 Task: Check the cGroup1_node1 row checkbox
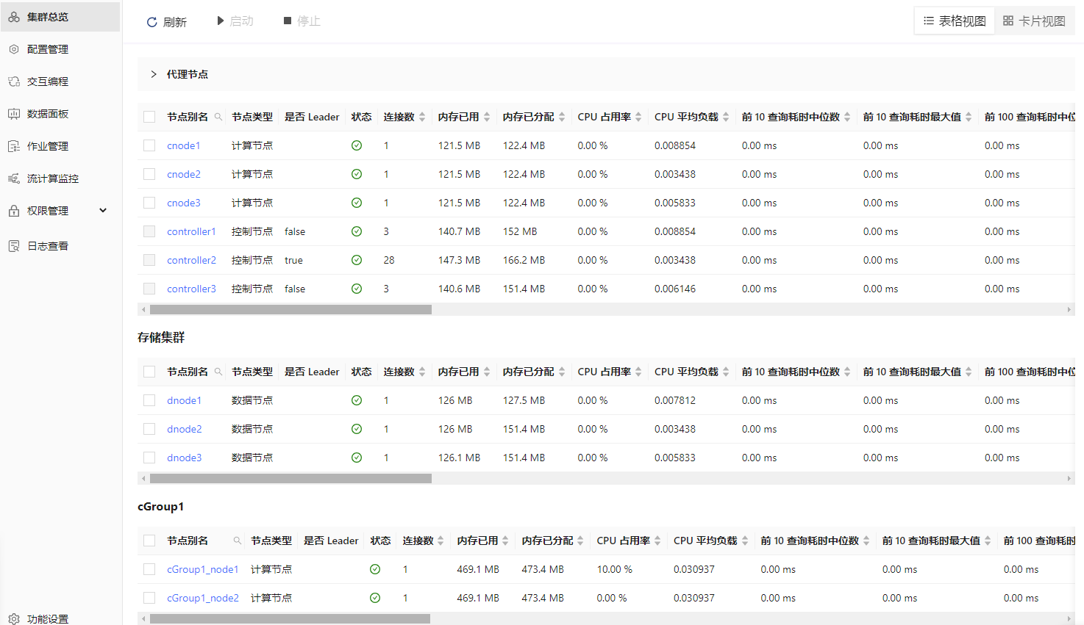[x=149, y=569]
